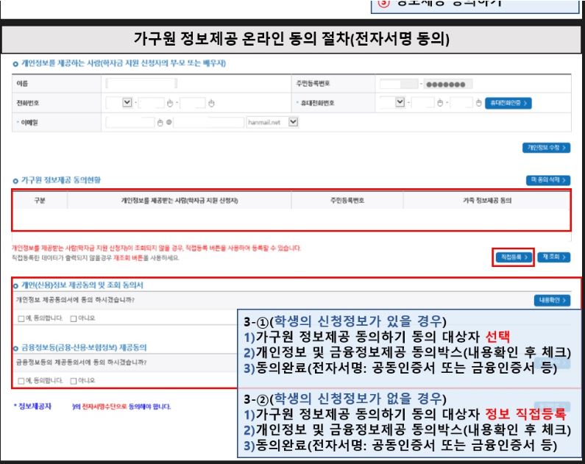Click '구분' table column header
The width and height of the screenshot is (585, 464).
tap(40, 201)
